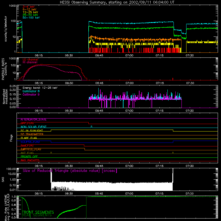221x221 pixels.
Task: Click the LO channel legend label
Action: (30, 59)
